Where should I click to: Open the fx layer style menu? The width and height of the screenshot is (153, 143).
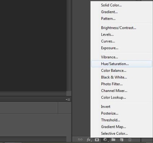click(89, 140)
